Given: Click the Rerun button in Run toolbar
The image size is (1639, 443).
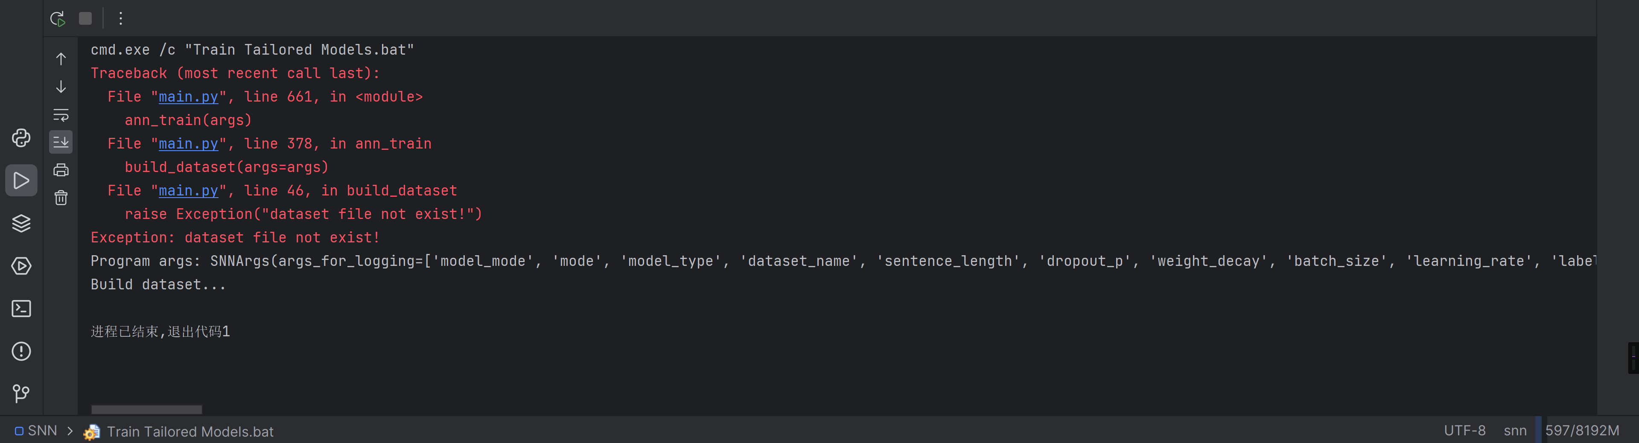Looking at the screenshot, I should pyautogui.click(x=58, y=18).
